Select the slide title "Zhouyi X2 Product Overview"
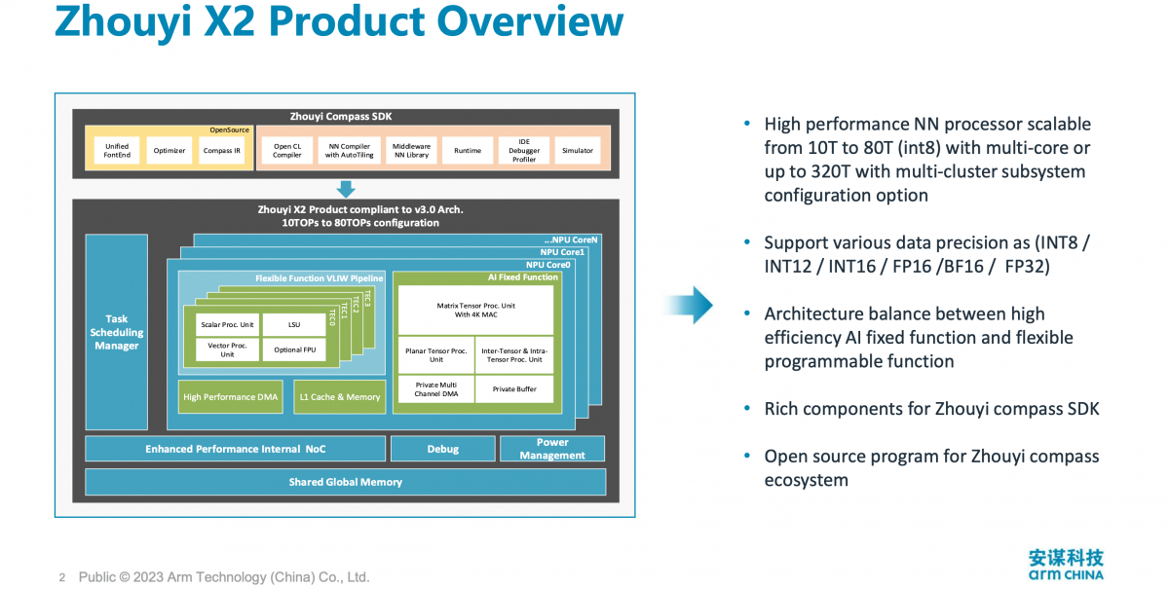The height and width of the screenshot is (589, 1169). pos(339,23)
